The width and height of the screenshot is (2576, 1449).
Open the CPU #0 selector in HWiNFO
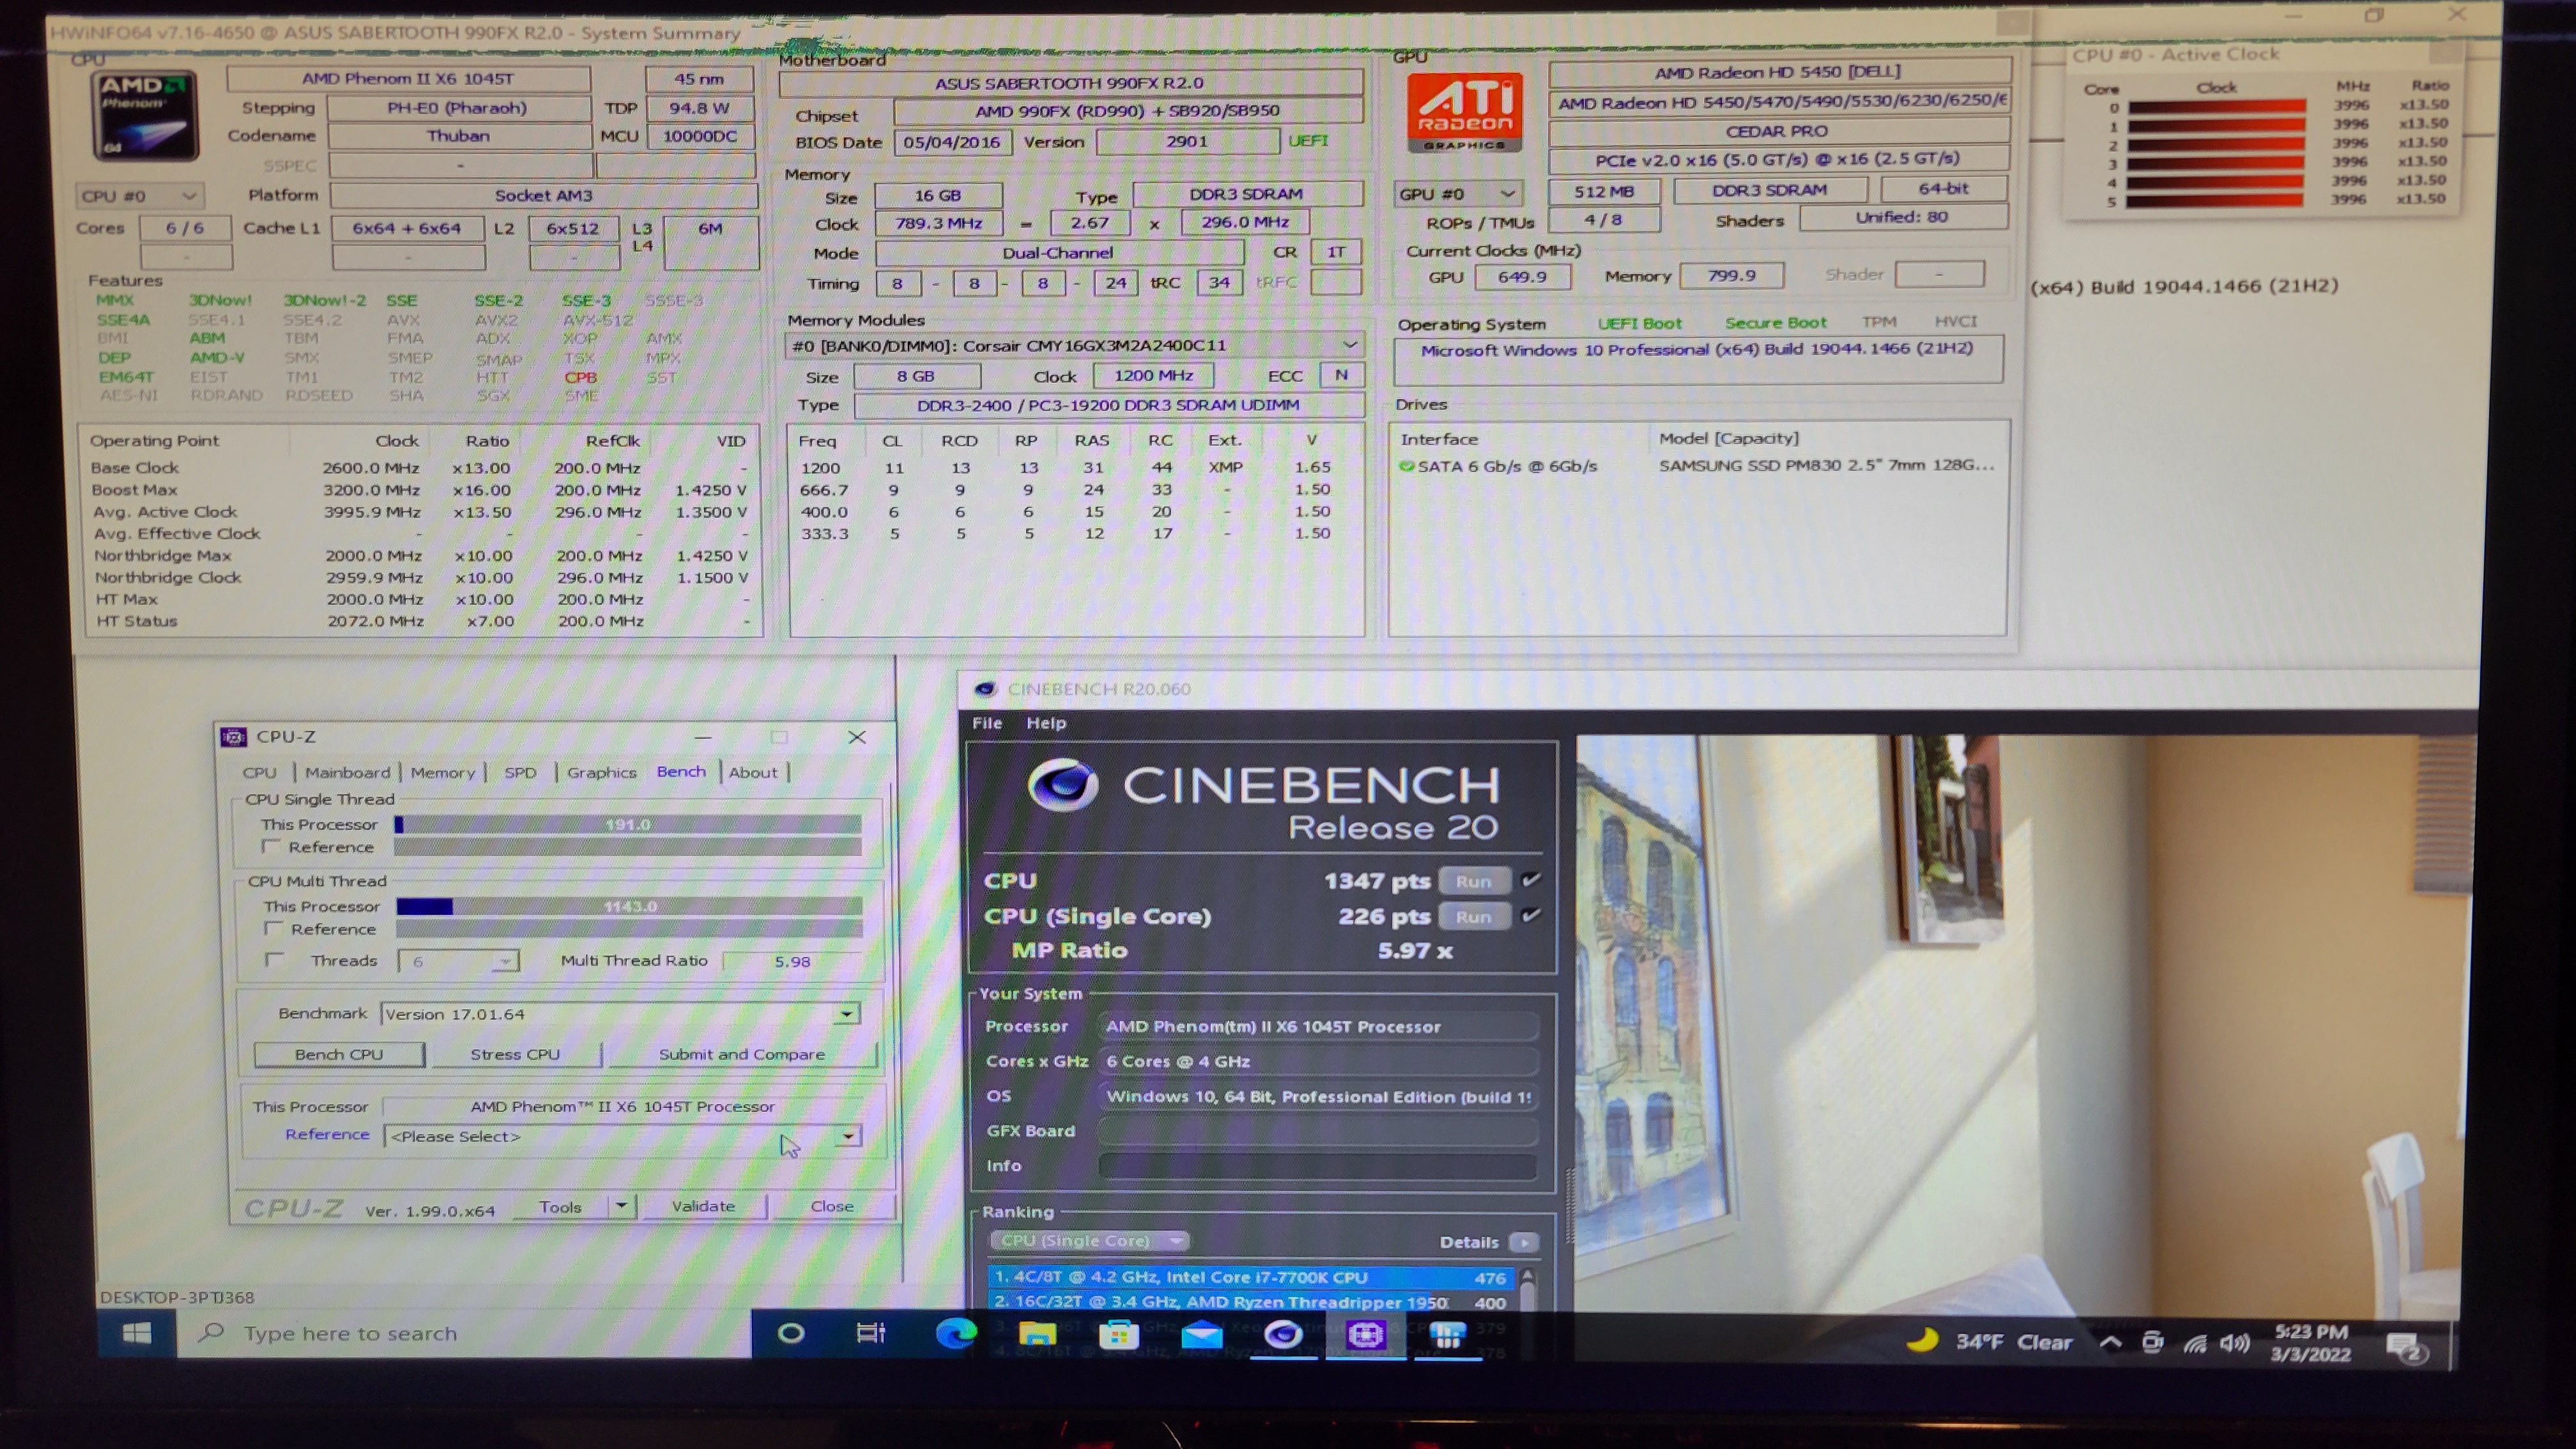click(x=139, y=196)
